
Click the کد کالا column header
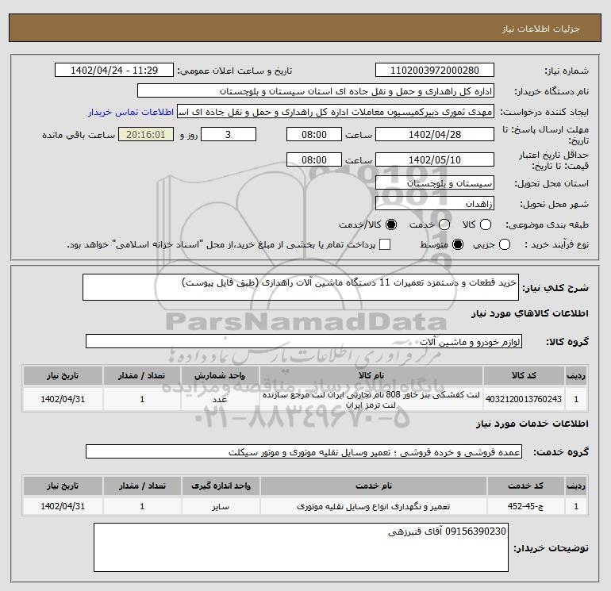tap(524, 375)
